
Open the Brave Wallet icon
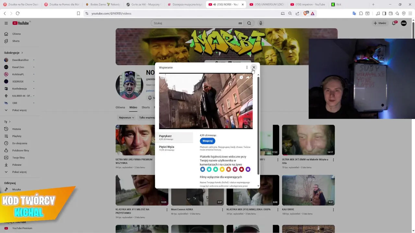point(391,13)
